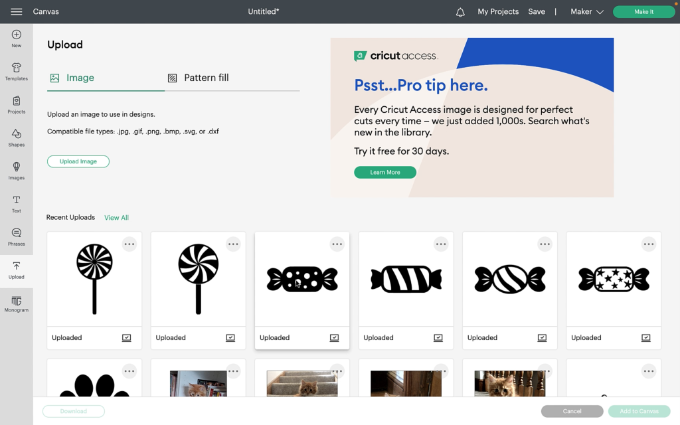Select the Text tool

[x=17, y=204]
